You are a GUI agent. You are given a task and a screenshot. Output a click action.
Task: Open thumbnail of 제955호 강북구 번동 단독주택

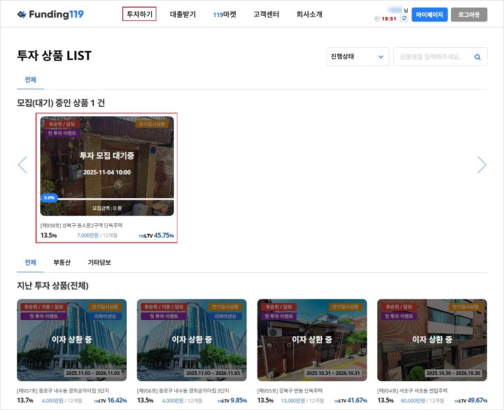(312, 340)
